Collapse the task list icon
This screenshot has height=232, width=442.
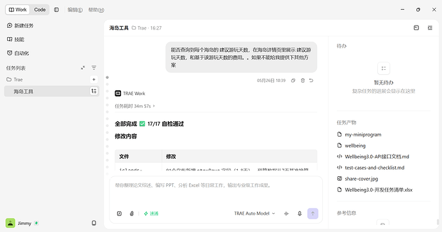tap(83, 68)
